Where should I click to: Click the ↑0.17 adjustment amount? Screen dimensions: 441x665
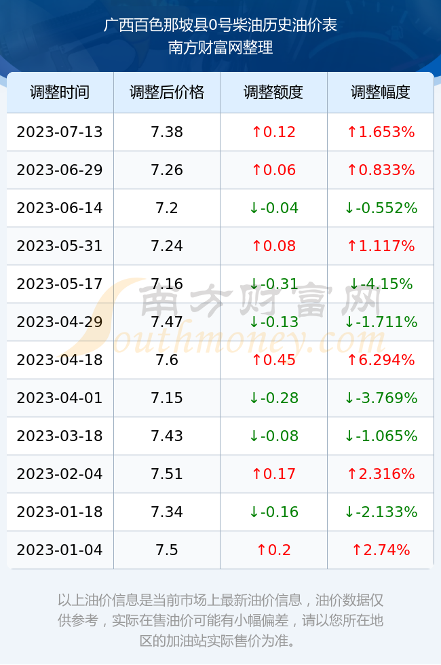273,474
